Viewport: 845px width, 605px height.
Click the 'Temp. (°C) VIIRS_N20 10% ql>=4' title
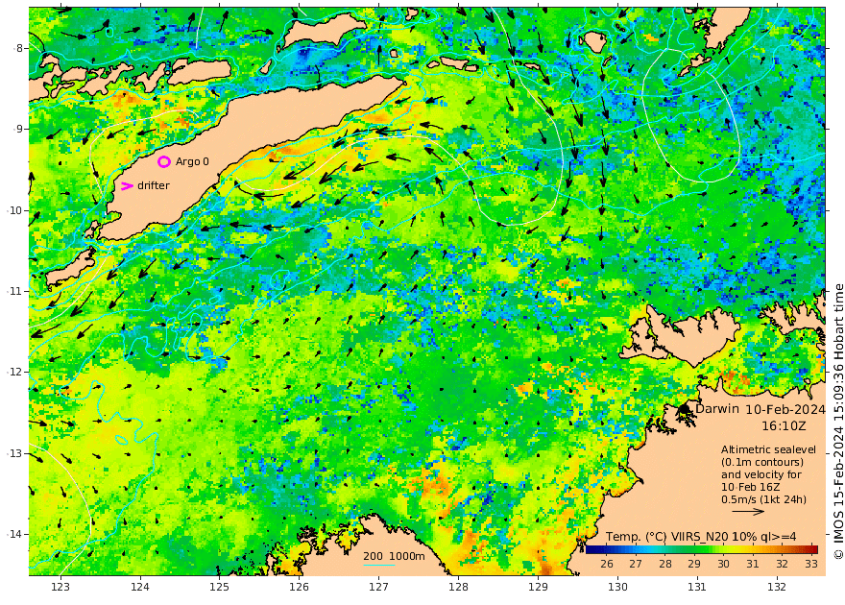point(701,536)
